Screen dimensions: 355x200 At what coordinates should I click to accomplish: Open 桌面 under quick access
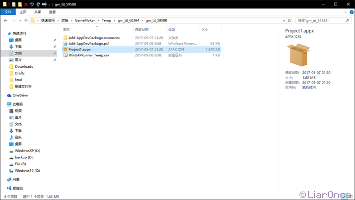point(18,40)
